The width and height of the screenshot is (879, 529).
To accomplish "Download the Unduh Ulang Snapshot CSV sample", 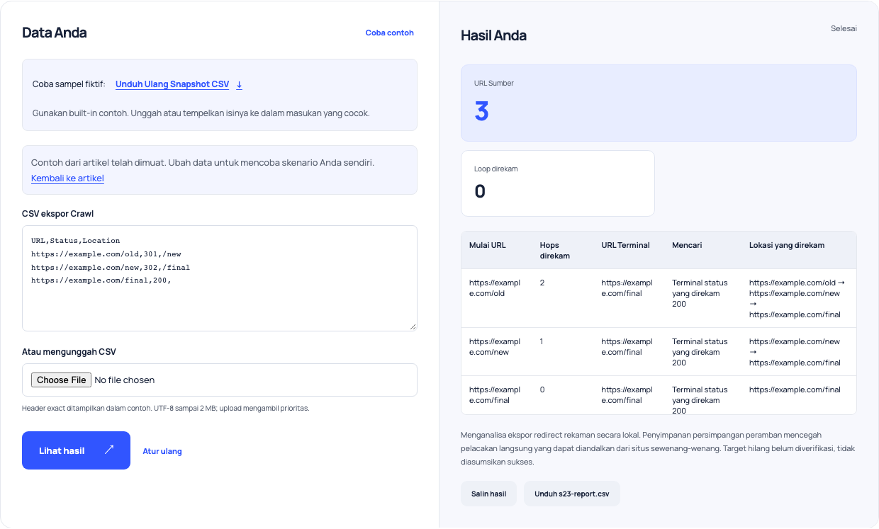I will pos(172,84).
